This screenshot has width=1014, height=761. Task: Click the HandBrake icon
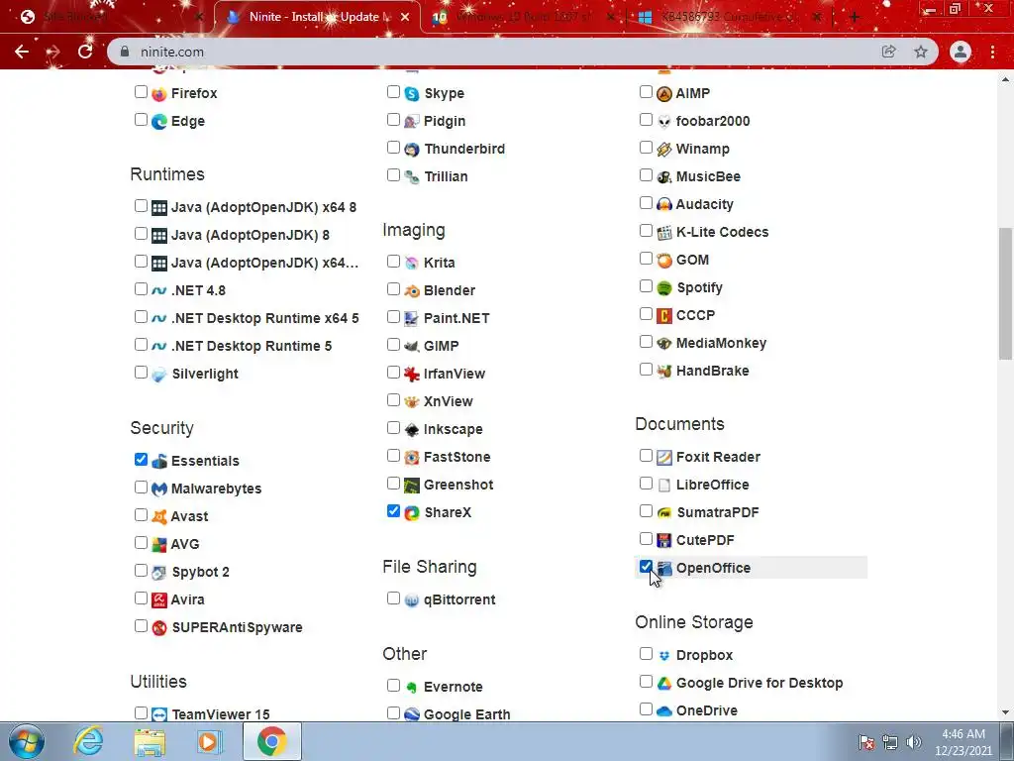(664, 372)
